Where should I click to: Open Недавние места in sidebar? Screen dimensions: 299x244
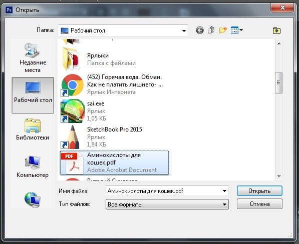[33, 57]
